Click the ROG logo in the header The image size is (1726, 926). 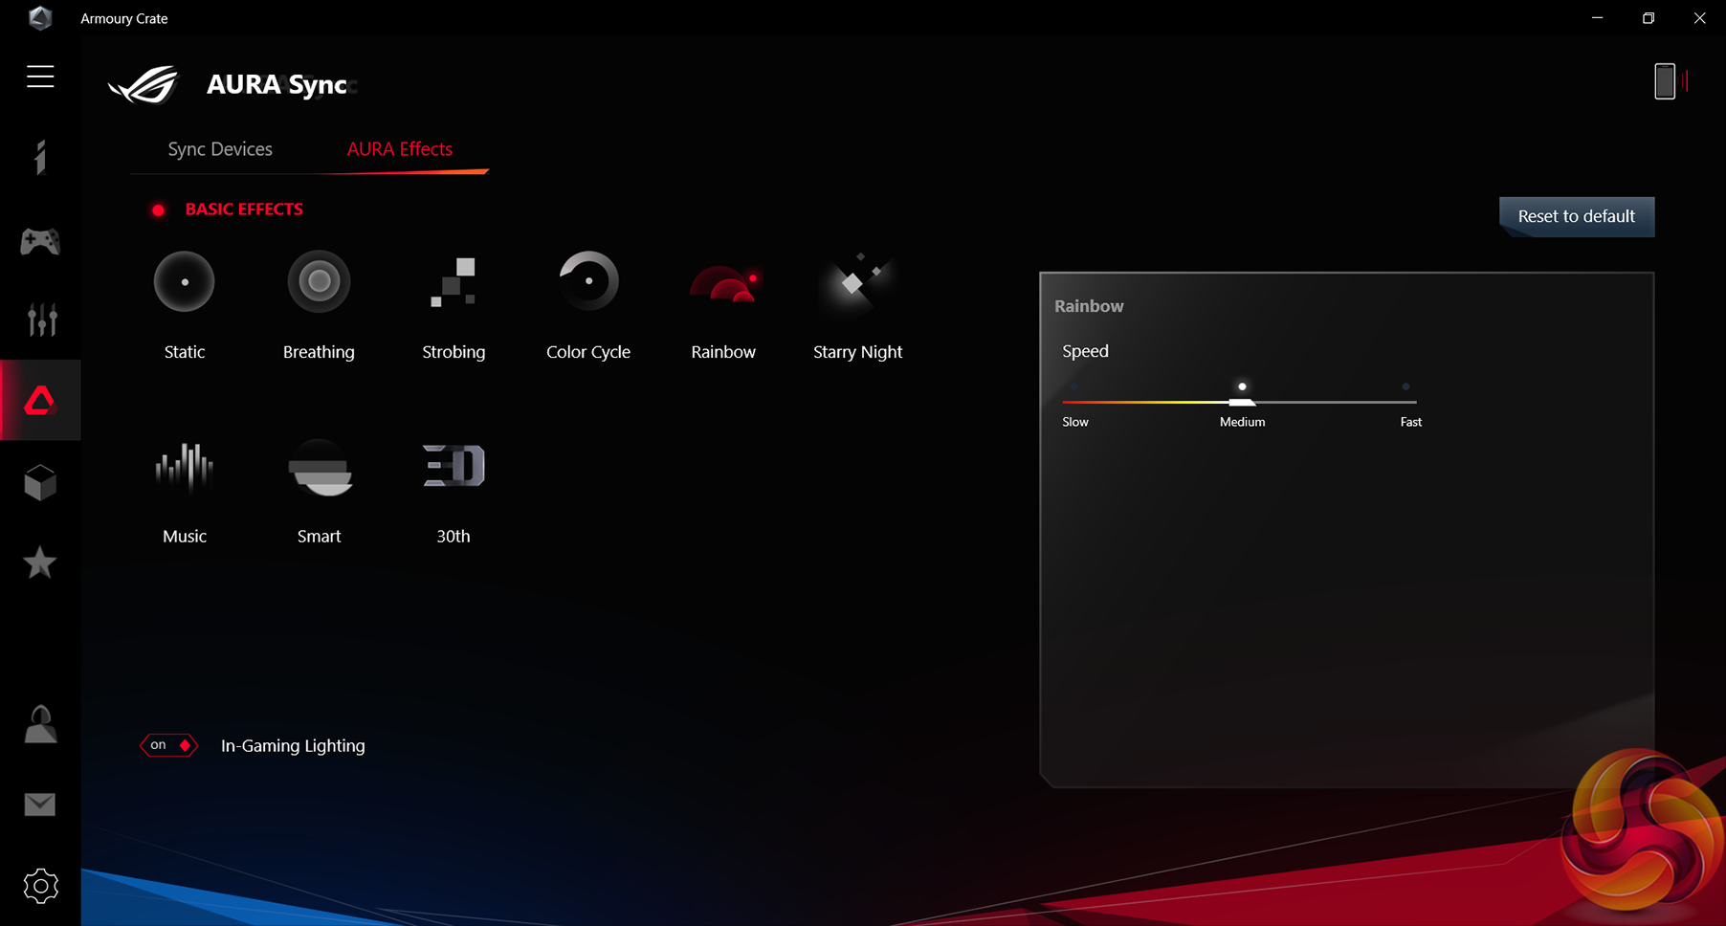point(144,84)
